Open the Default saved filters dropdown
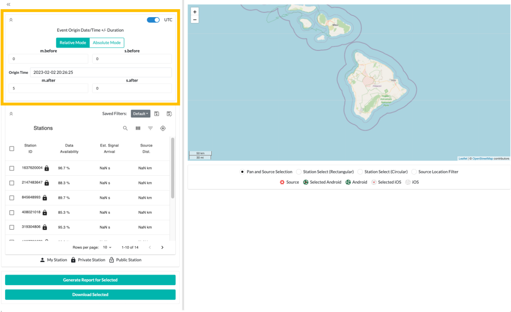This screenshot has height=312, width=511. [140, 114]
